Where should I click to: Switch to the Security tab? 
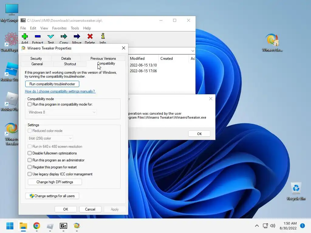(x=36, y=59)
